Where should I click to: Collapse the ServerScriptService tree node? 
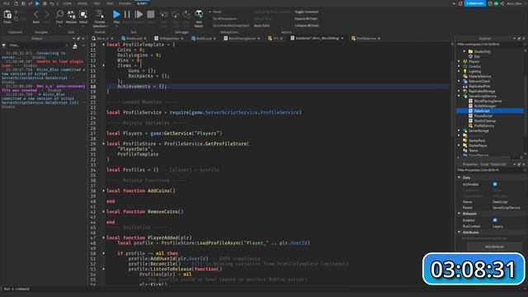pyautogui.click(x=459, y=96)
